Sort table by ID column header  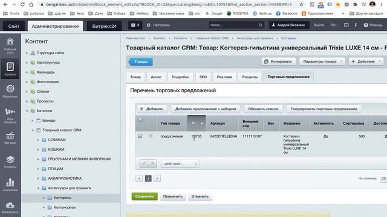coord(197,123)
